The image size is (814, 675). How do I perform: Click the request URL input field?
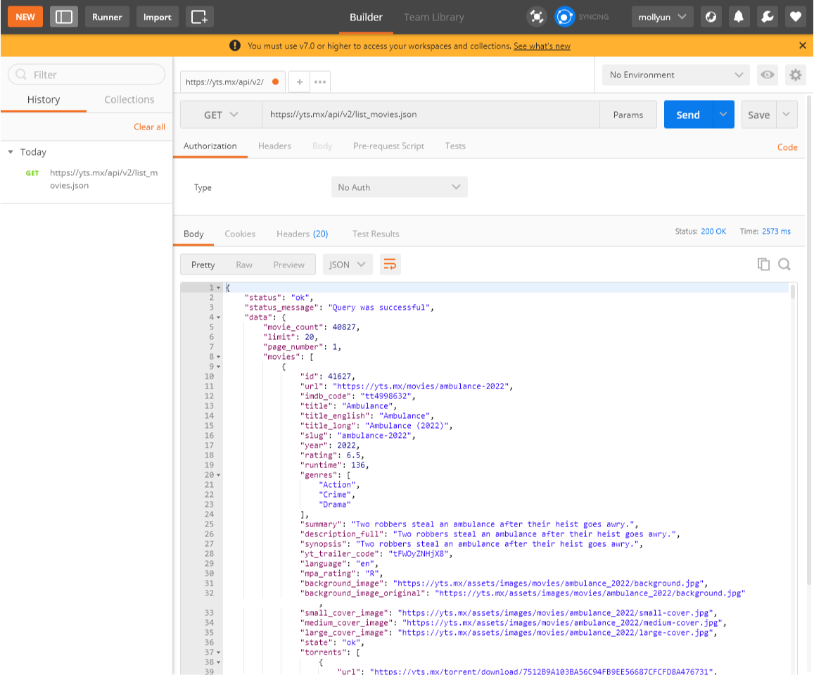pos(431,115)
